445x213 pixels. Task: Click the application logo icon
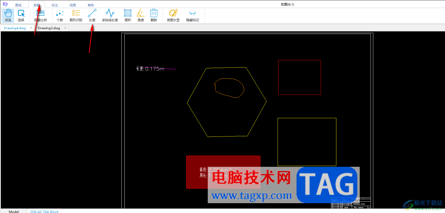pyautogui.click(x=5, y=4)
